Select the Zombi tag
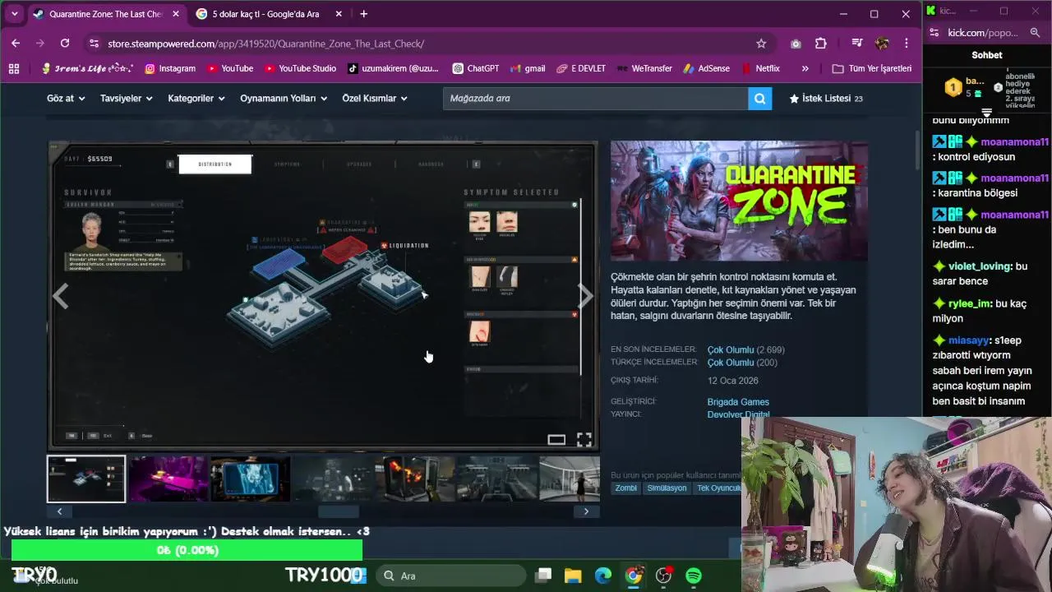 [x=626, y=488]
